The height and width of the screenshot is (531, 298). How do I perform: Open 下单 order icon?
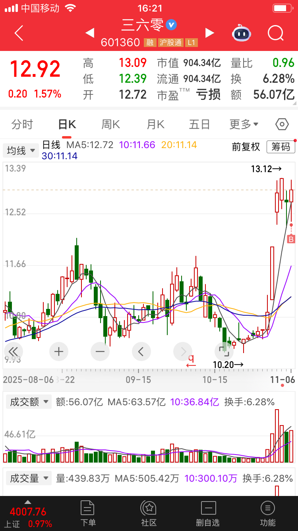point(88,513)
